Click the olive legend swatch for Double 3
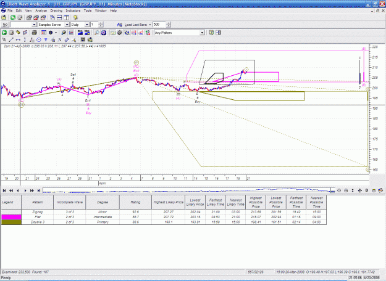The width and height of the screenshot is (386, 281). point(11,222)
